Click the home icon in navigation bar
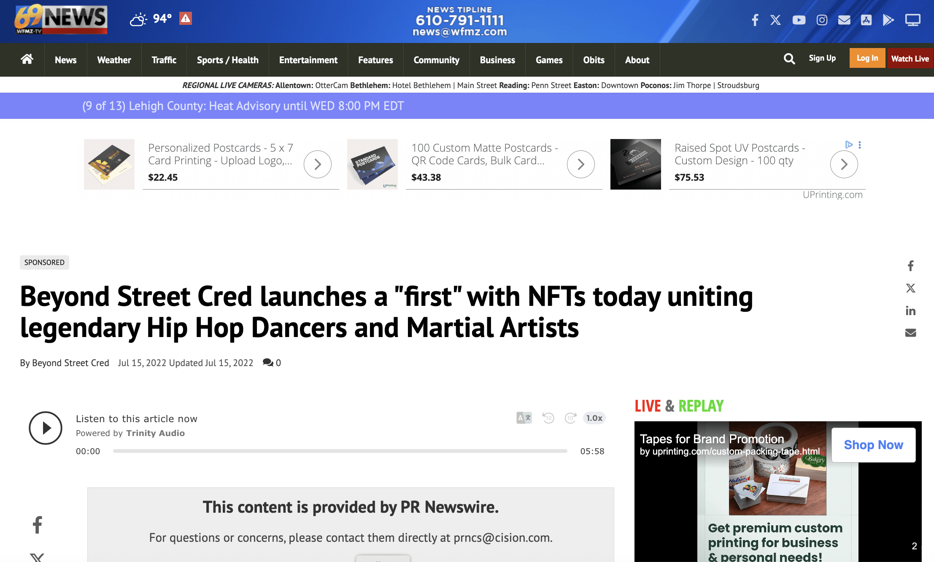 (27, 59)
